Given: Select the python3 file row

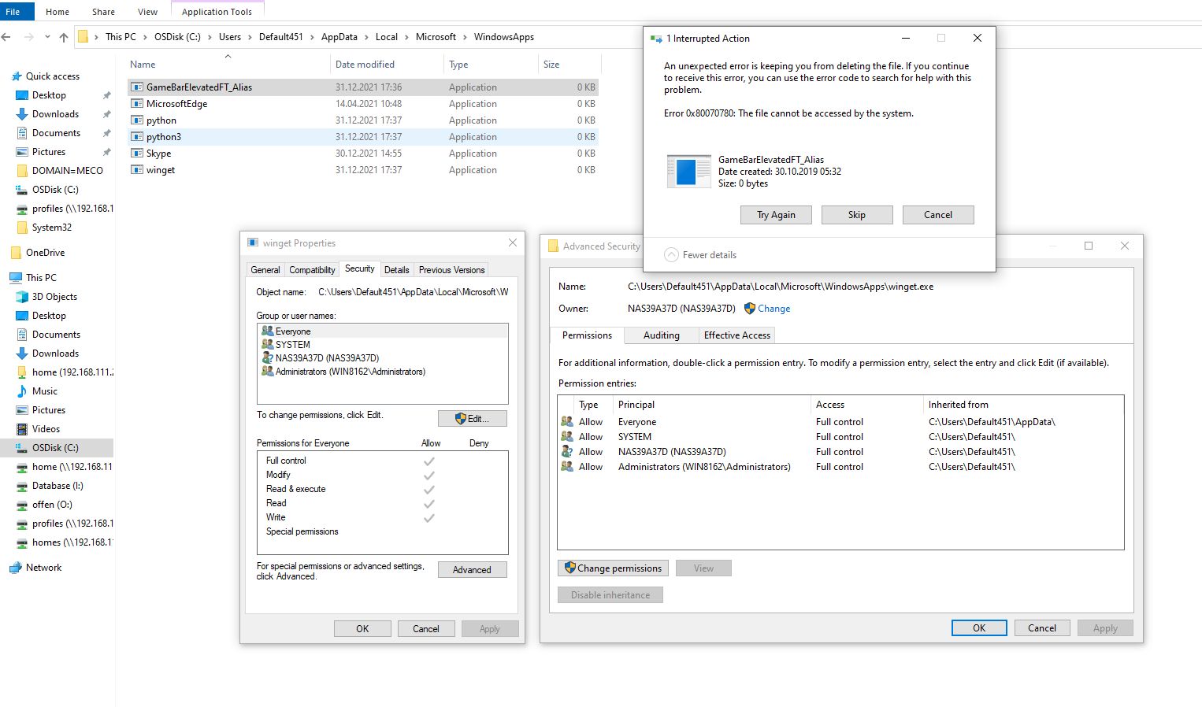Looking at the screenshot, I should (x=362, y=137).
